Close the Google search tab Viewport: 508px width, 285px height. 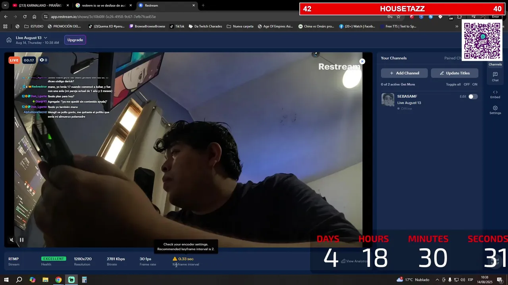pyautogui.click(x=131, y=6)
